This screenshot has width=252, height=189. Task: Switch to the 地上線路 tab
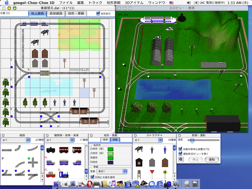click(x=37, y=14)
